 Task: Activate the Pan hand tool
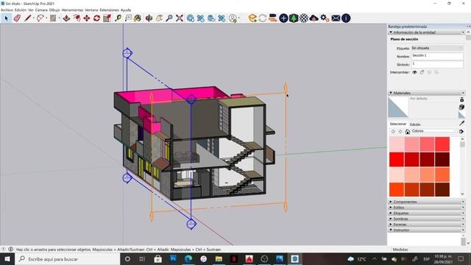159,18
